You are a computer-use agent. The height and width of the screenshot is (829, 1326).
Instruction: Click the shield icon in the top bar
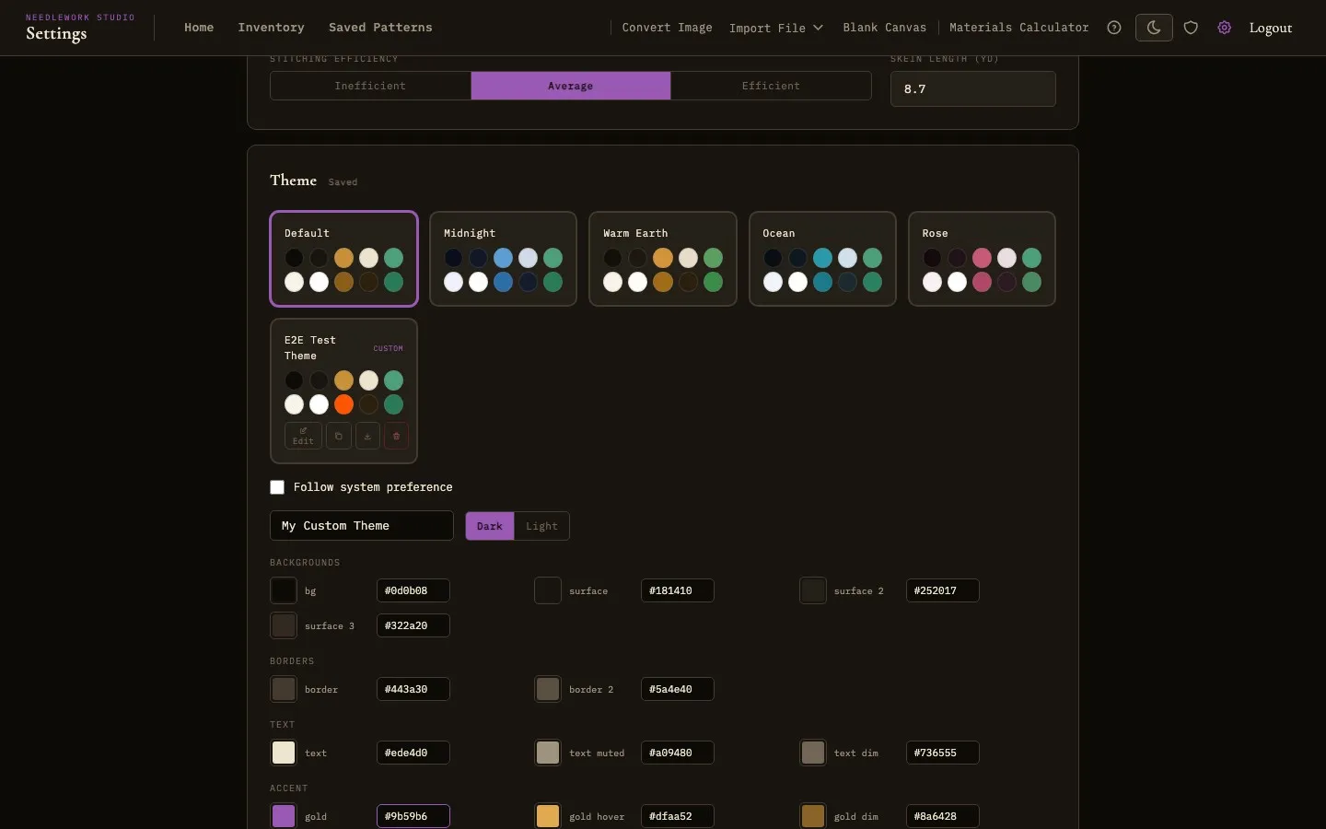(x=1190, y=28)
